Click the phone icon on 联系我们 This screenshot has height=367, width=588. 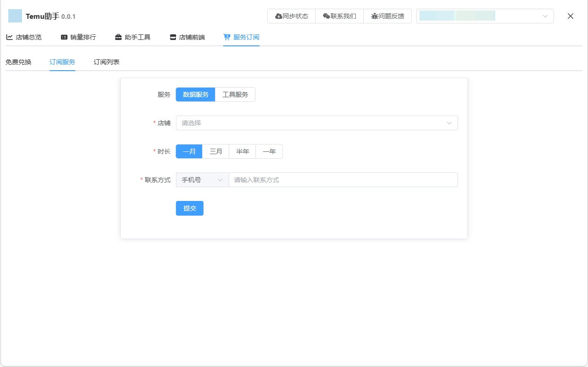[x=326, y=16]
